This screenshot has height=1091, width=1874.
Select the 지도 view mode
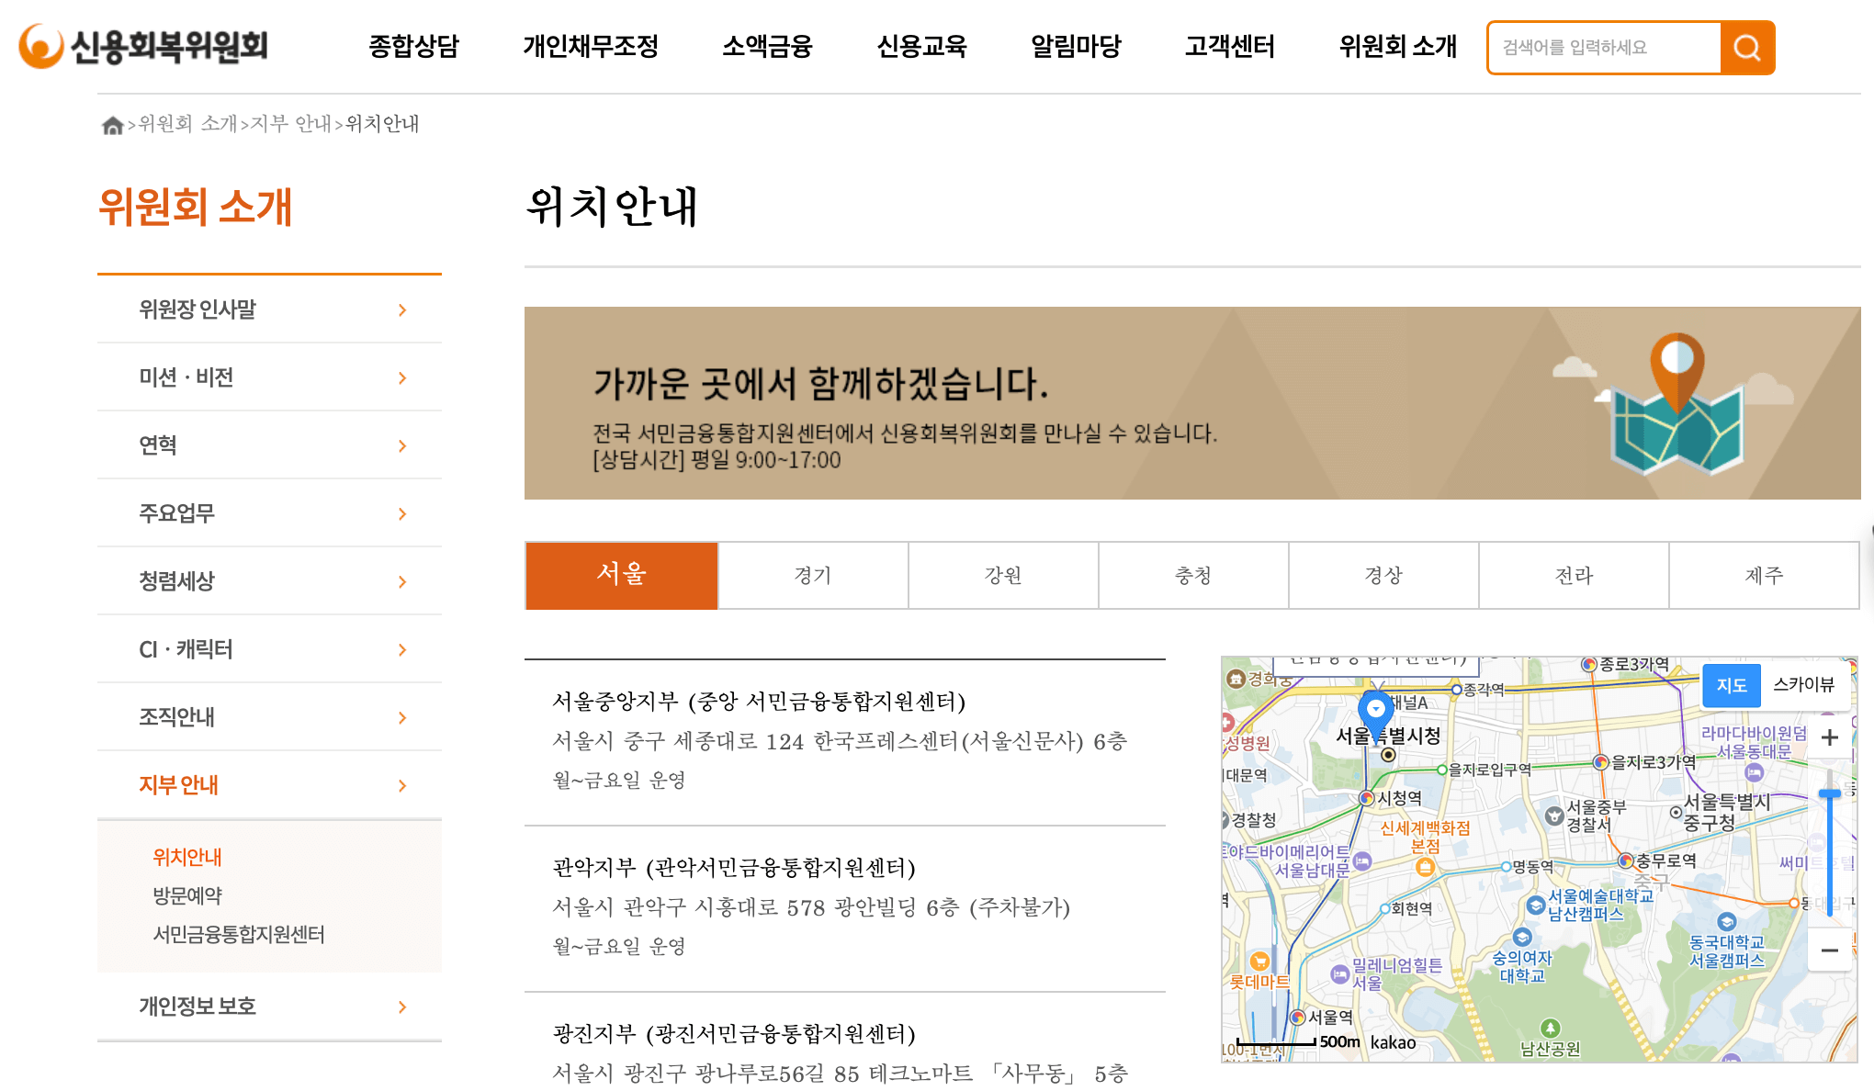click(x=1732, y=686)
